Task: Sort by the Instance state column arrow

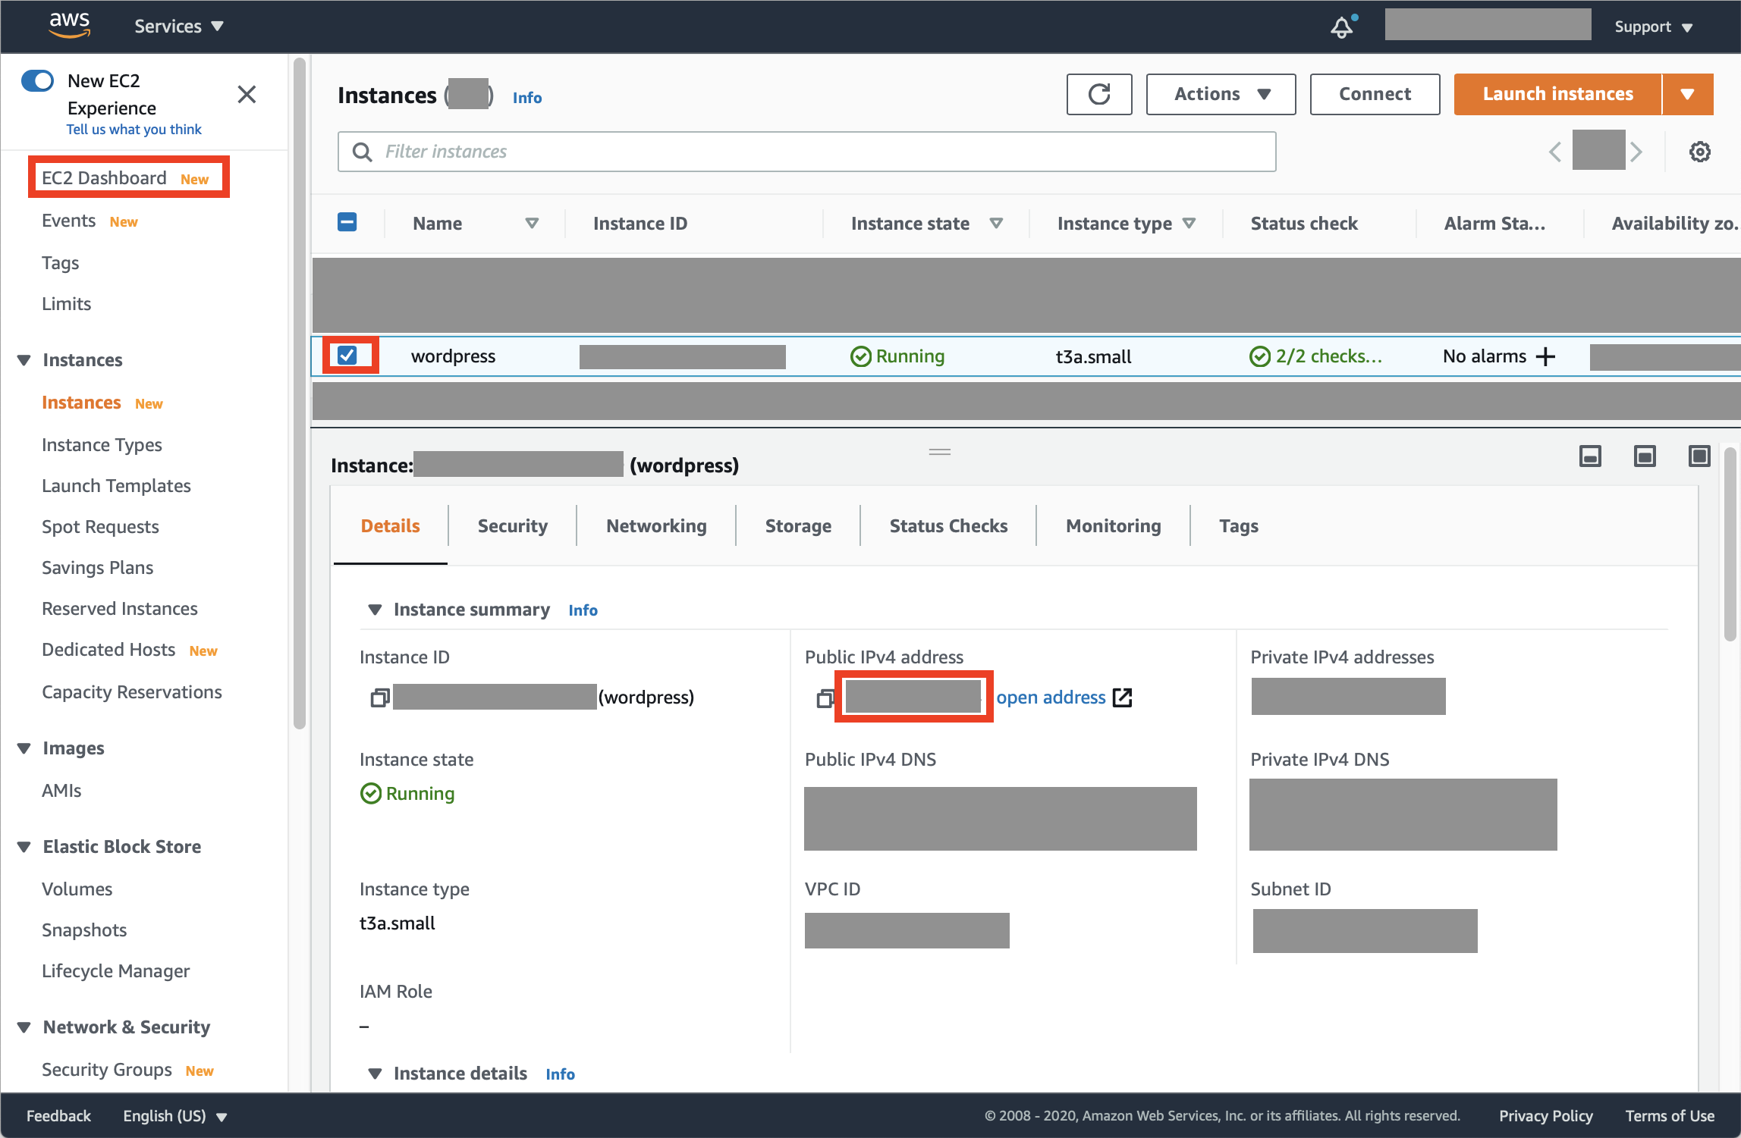Action: point(996,223)
